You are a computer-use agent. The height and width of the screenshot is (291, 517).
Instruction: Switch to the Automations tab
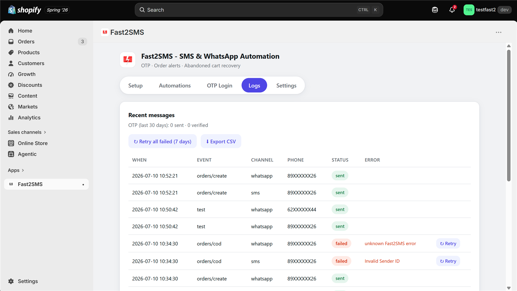pos(175,85)
